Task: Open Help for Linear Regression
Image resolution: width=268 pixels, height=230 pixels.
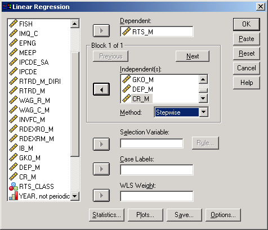Action: pos(247,83)
